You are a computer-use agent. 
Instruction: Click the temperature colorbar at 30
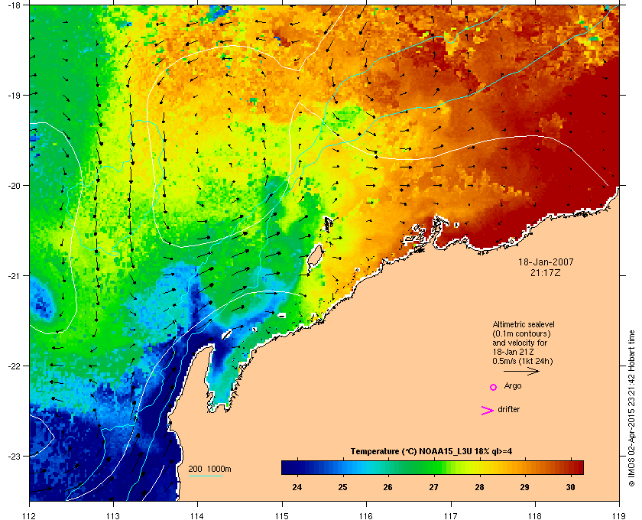pyautogui.click(x=570, y=467)
